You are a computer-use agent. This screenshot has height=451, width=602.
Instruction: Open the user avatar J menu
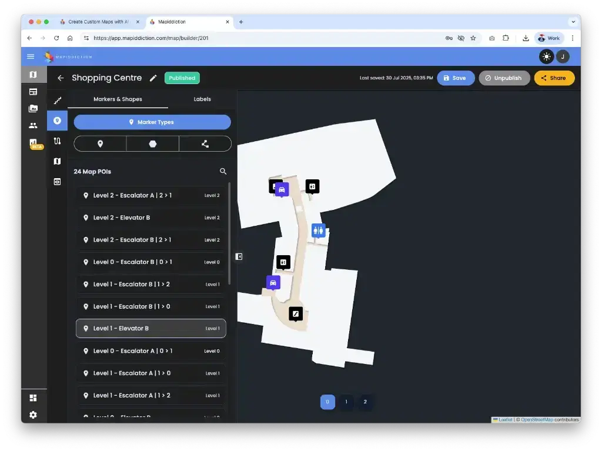563,56
